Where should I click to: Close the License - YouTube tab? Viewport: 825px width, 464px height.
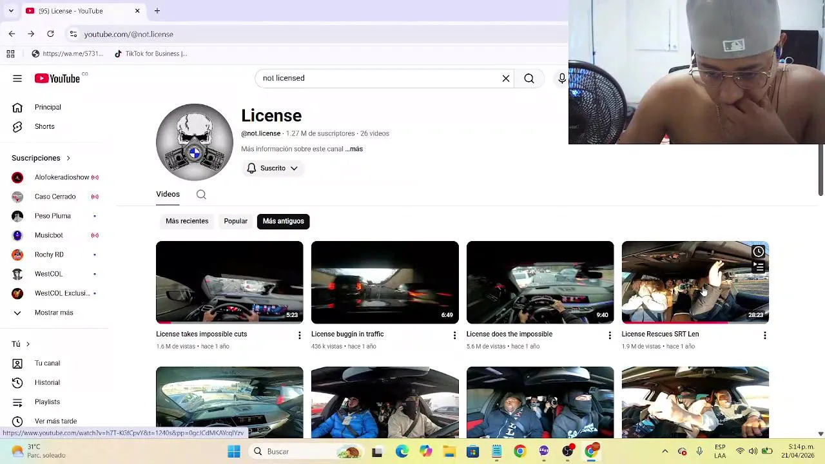pos(137,11)
